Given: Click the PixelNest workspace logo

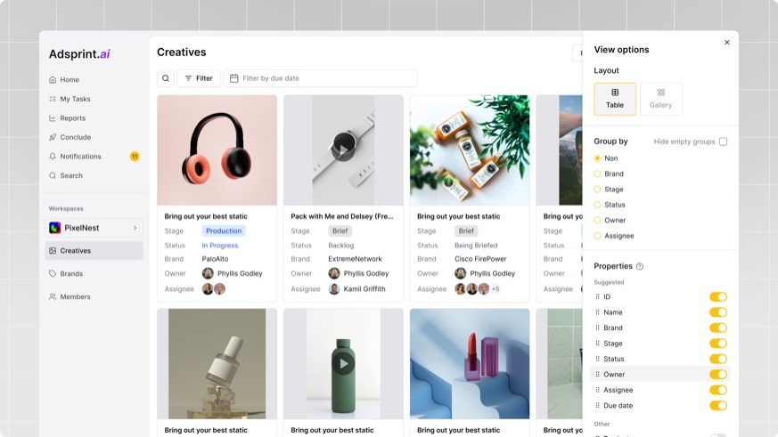Looking at the screenshot, I should (54, 228).
